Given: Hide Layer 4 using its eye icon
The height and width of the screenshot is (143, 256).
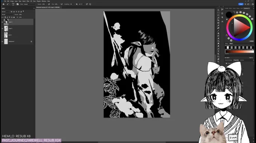Looking at the screenshot, I should click(2, 28).
